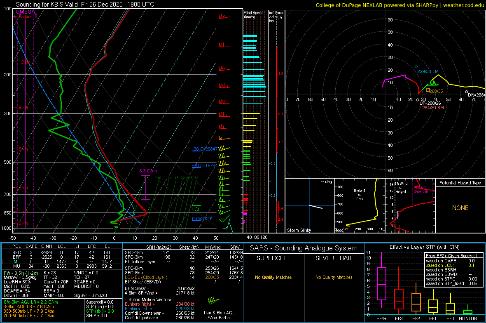The image size is (486, 323).
Task: Click '700-500mb LR = 7.7 C/km'
Action: pyautogui.click(x=29, y=316)
